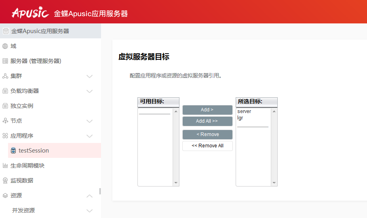Click the 独立实例 standalone instance icon

(x=5, y=106)
